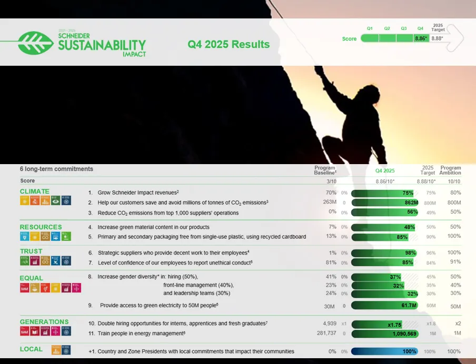The width and height of the screenshot is (476, 364).
Task: Select the Responsible Consumption icon in RESOURCES row
Action: pos(45,236)
